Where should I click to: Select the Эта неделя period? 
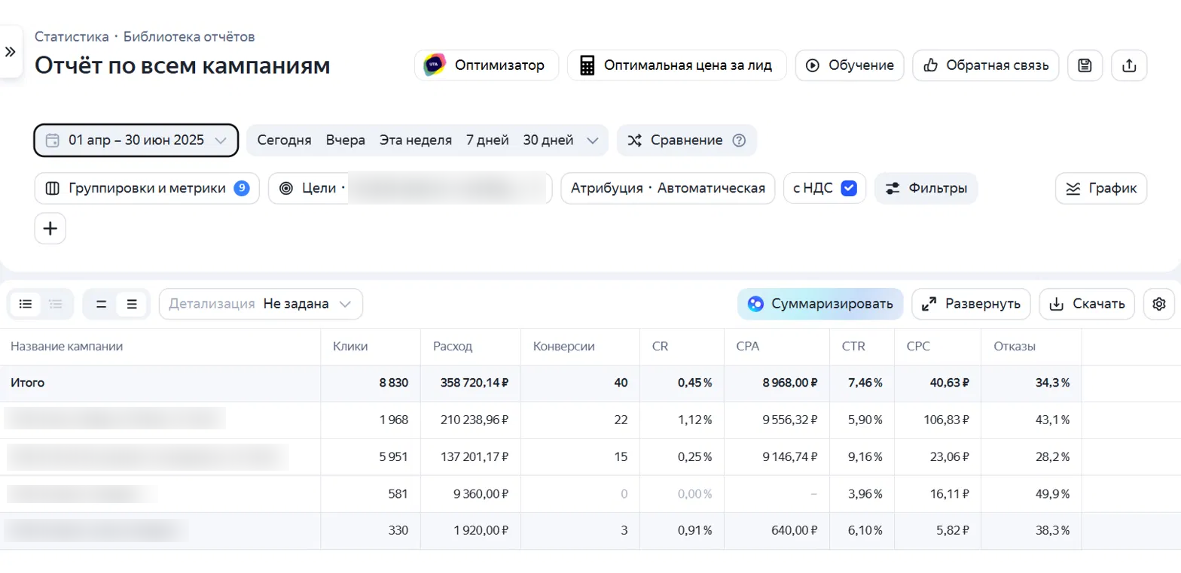(416, 140)
